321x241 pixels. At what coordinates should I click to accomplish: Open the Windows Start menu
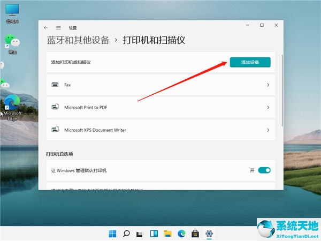point(112,234)
